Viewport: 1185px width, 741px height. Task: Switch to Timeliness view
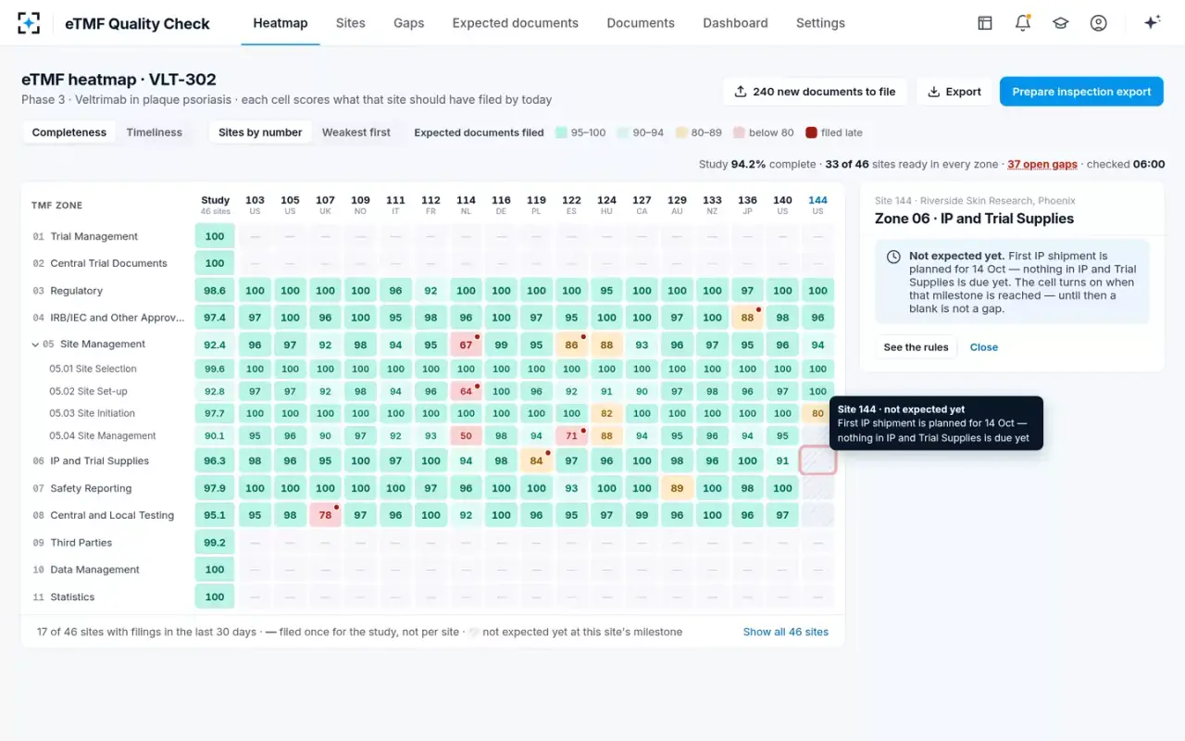click(155, 132)
